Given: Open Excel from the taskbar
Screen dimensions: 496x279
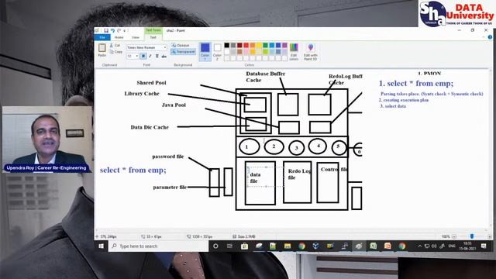Looking at the screenshot, I should pyautogui.click(x=373, y=246).
